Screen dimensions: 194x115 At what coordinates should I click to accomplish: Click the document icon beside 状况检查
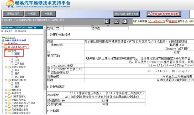12,77
